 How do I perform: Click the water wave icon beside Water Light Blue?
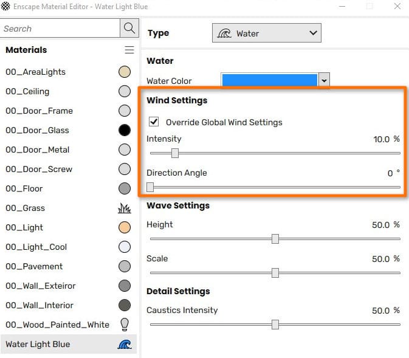pos(124,344)
